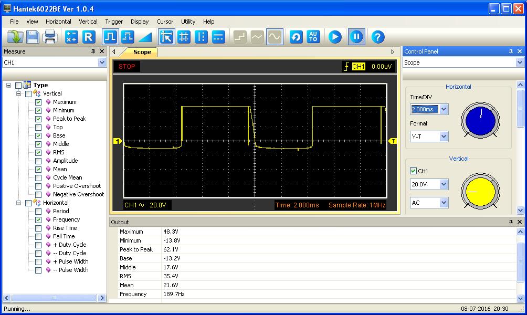
Task: Click the horizontal cursor lines icon
Action: tap(218, 37)
